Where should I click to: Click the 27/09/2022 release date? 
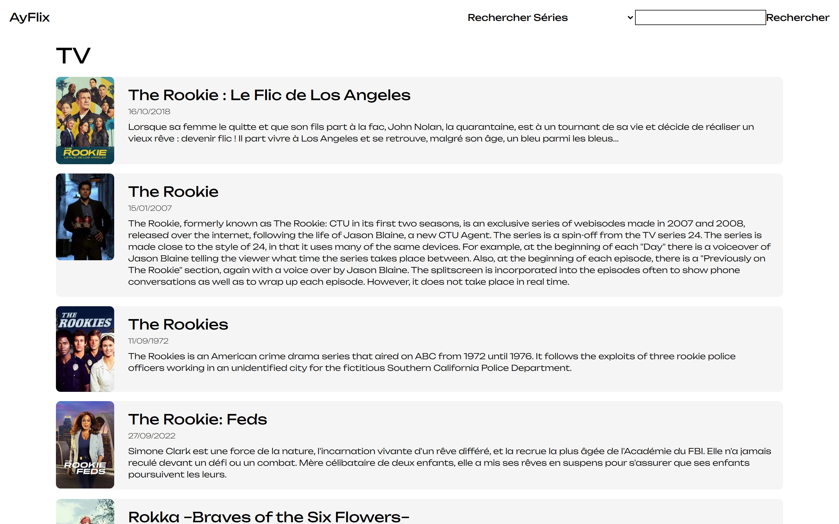point(151,436)
